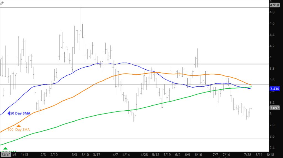283x158 pixels.
Task: Click the green SMA triangle marker
Action: [6, 148]
